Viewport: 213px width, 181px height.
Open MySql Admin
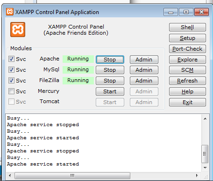coord(144,70)
